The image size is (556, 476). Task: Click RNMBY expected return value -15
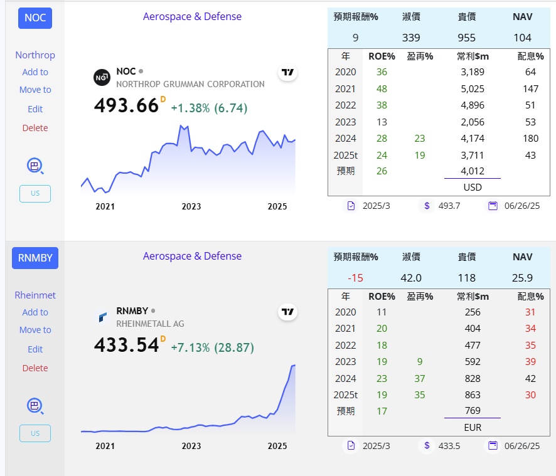(x=356, y=278)
